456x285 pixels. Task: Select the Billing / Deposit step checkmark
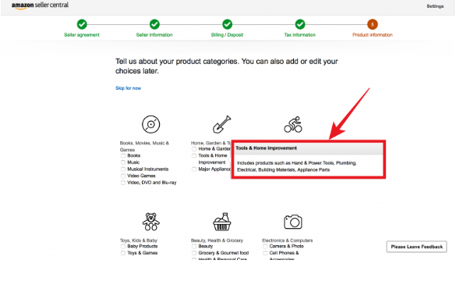pyautogui.click(x=227, y=24)
